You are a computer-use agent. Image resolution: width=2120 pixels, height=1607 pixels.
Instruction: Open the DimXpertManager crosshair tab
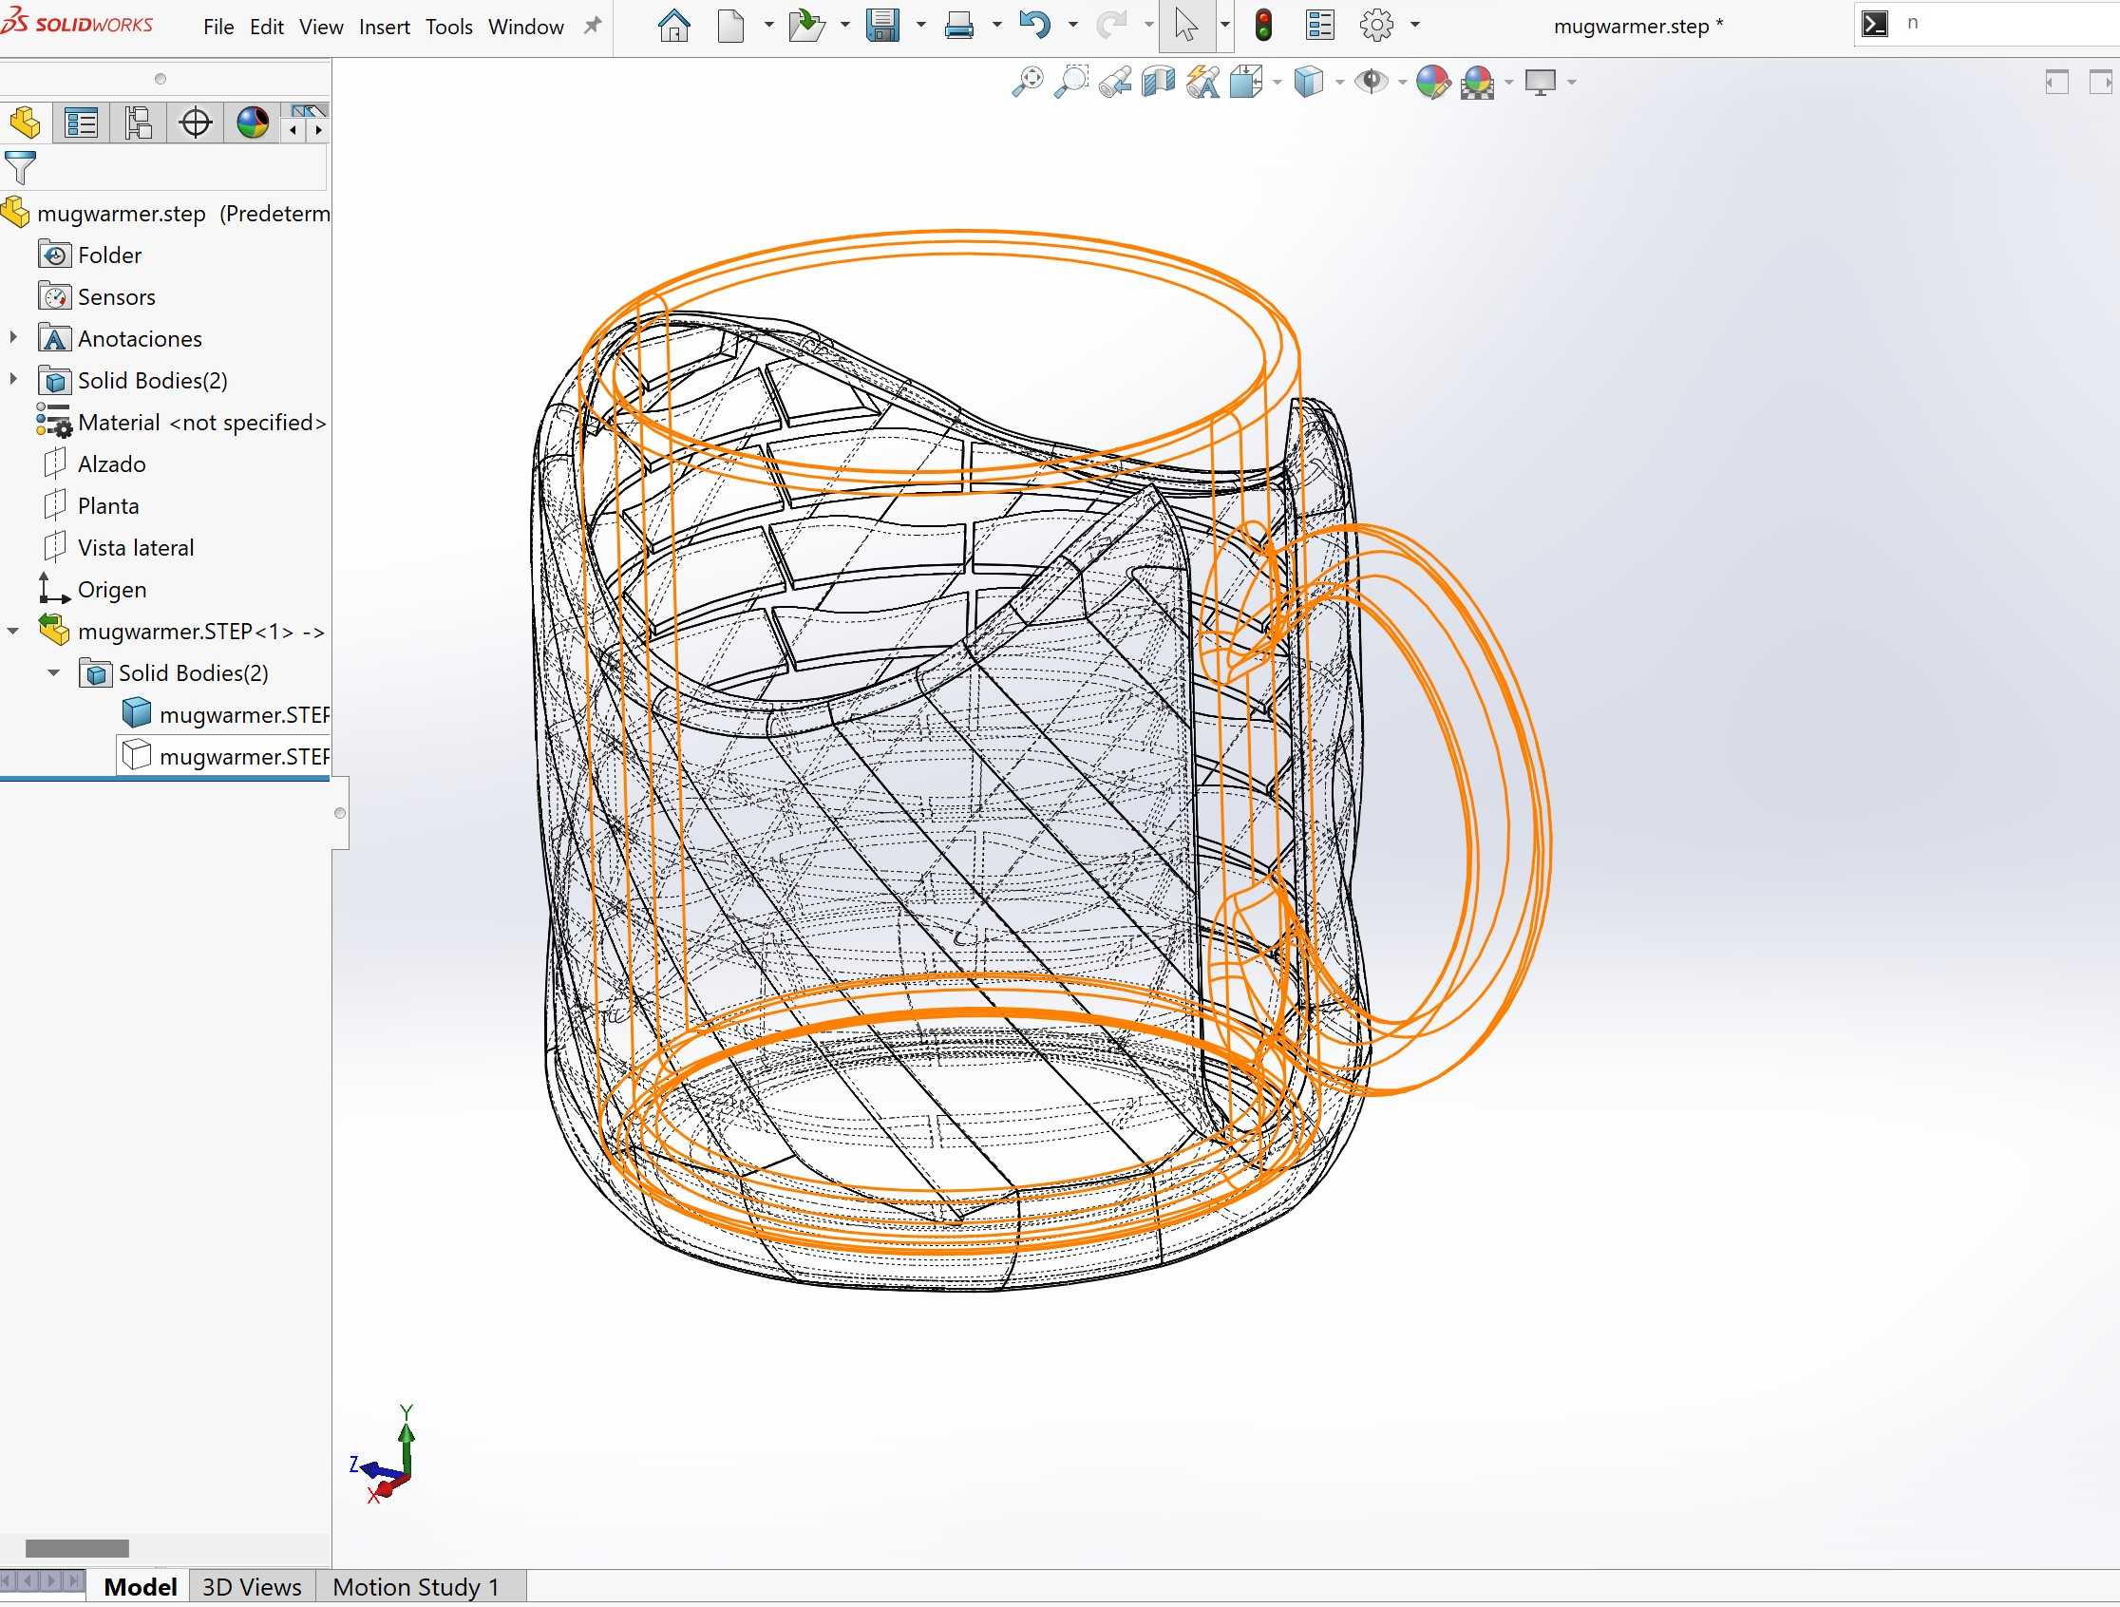click(x=196, y=123)
